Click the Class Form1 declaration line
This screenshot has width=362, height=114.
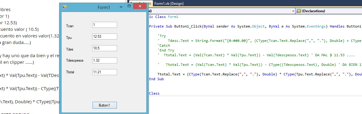(164, 17)
